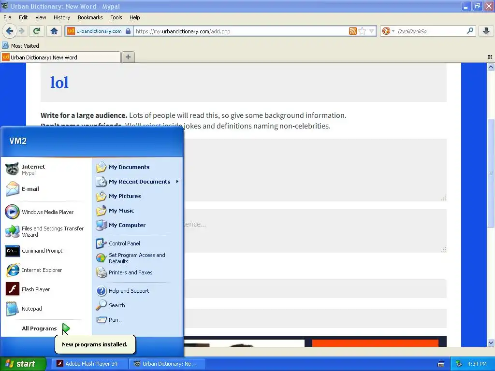Screen dimensions: 495x371
Task: Expand My Recent Documents submenu
Action: (x=138, y=182)
